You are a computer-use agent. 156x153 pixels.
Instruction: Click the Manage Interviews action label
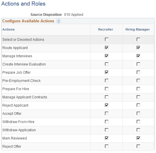tap(17, 56)
